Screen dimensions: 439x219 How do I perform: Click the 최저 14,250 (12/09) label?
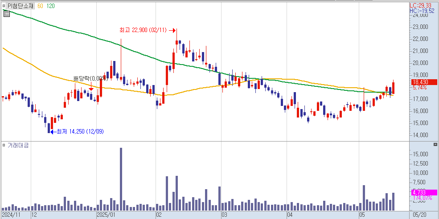point(80,131)
